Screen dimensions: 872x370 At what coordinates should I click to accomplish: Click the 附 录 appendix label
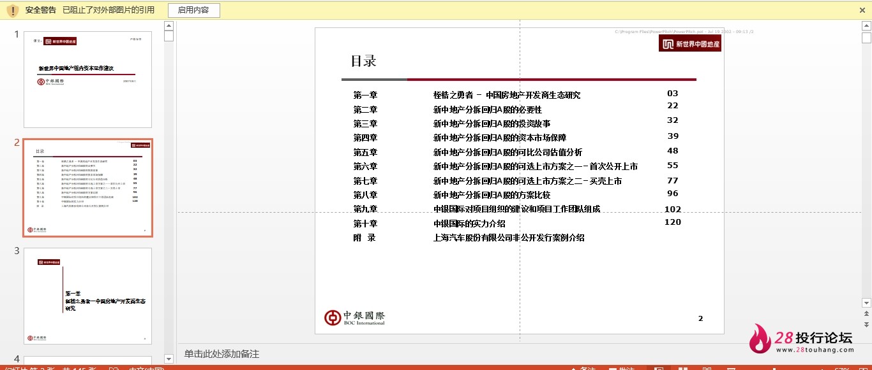(x=365, y=238)
